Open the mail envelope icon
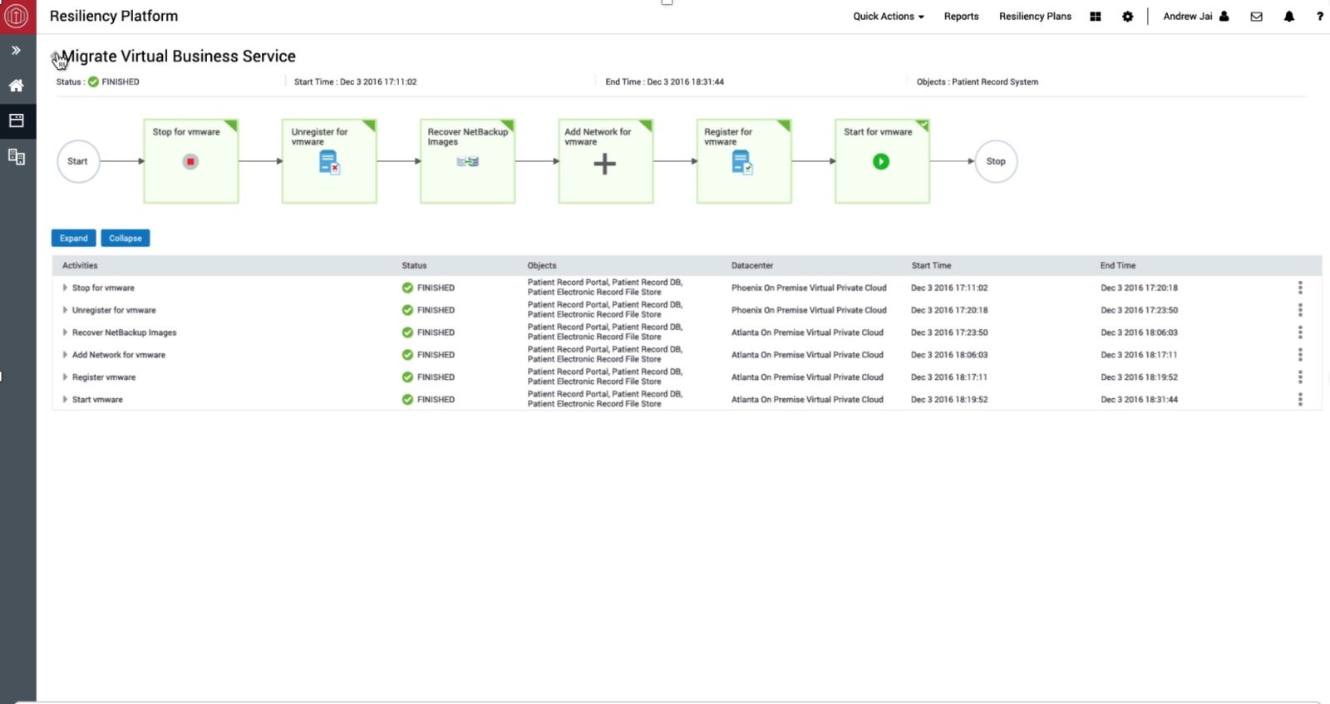The image size is (1330, 704). (1256, 17)
